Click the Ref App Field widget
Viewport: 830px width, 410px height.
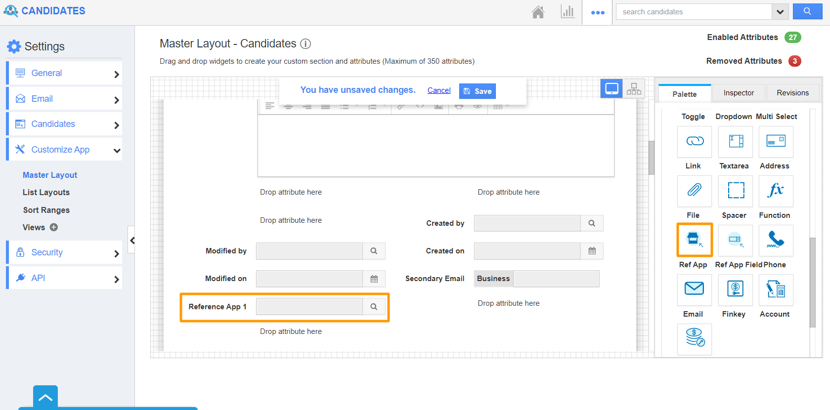(x=735, y=240)
